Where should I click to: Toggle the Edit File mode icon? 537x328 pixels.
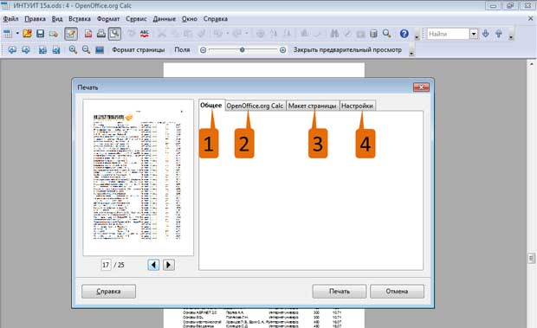[x=71, y=34]
